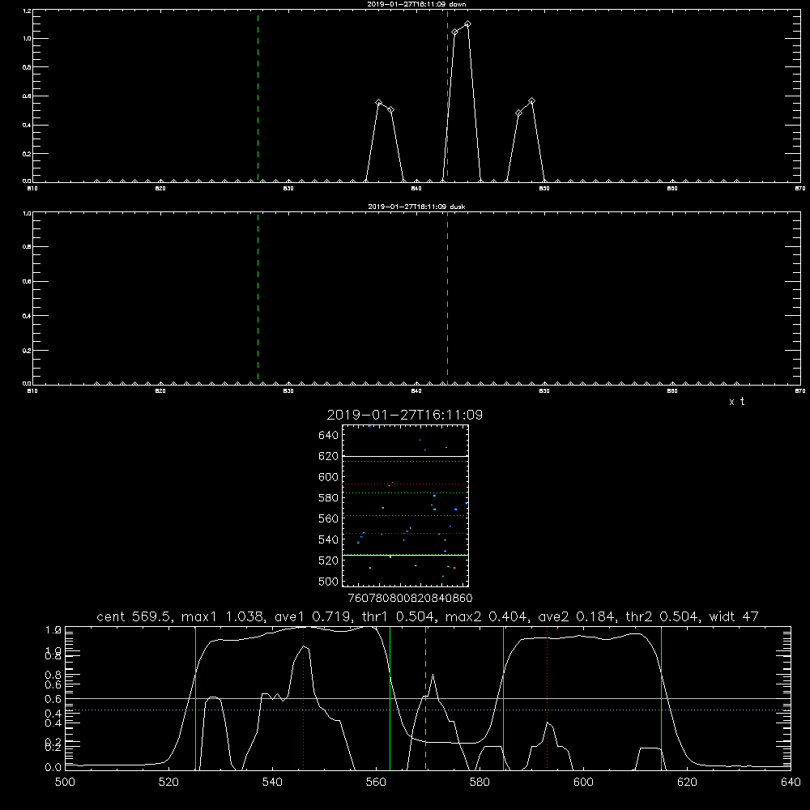Click x-axis label '500' of bottom plot
This screenshot has width=810, height=810.
(65, 782)
